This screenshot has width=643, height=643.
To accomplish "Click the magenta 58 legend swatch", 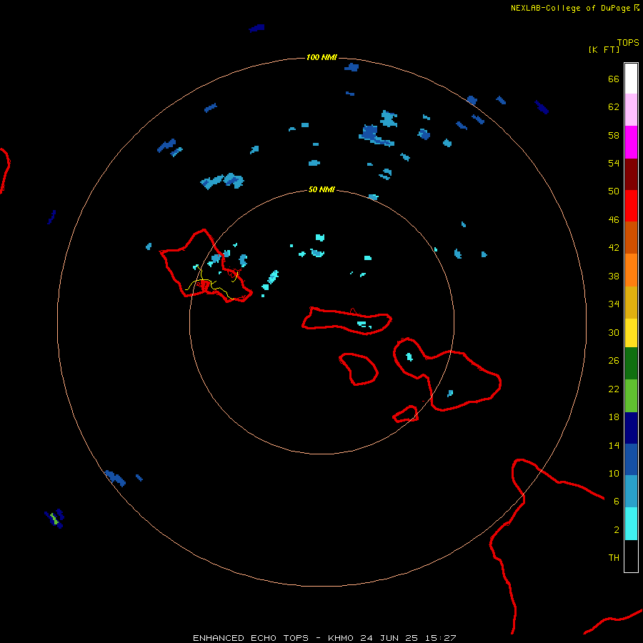I will coord(631,142).
